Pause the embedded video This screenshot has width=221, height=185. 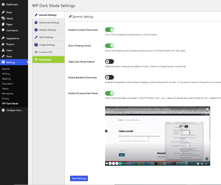pyautogui.click(x=117, y=163)
